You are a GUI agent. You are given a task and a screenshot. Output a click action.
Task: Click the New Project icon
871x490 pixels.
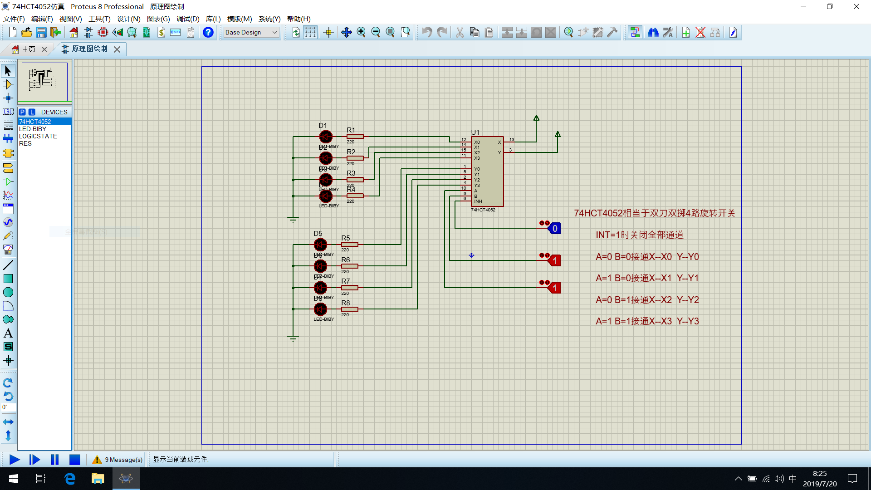(12, 32)
